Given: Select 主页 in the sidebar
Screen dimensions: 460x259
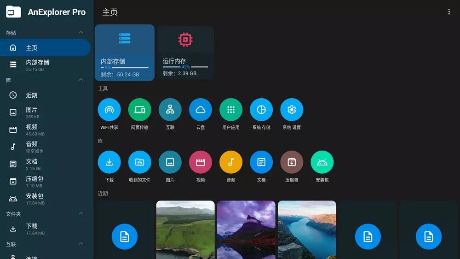Looking at the screenshot, I should click(x=45, y=47).
